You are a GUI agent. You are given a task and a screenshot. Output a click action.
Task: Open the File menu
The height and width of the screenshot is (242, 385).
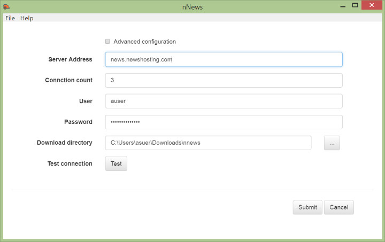[x=10, y=18]
